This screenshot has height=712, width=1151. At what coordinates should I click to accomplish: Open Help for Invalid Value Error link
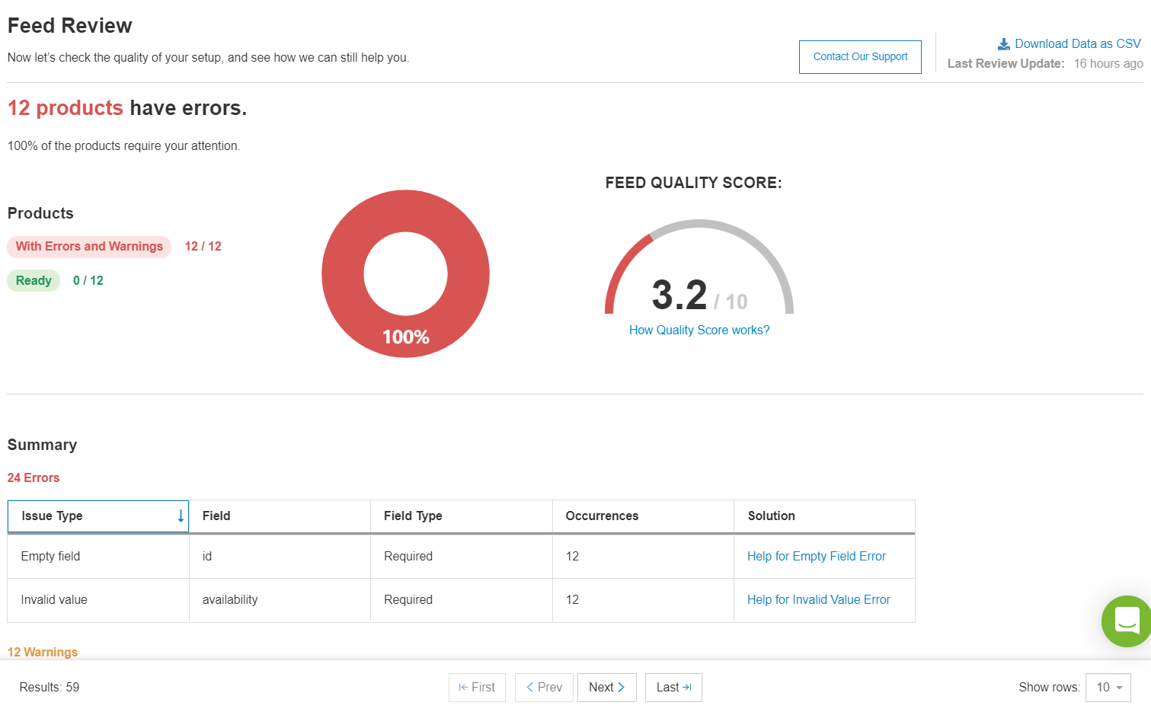coord(818,600)
